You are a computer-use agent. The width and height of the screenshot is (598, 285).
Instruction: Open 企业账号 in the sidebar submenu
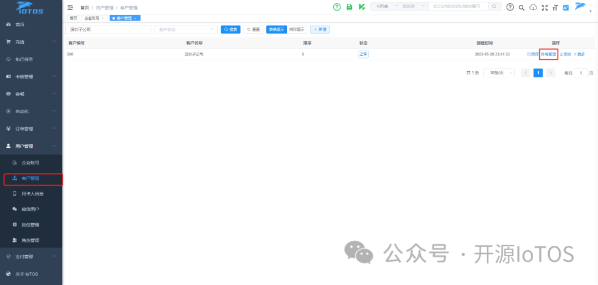coord(31,162)
